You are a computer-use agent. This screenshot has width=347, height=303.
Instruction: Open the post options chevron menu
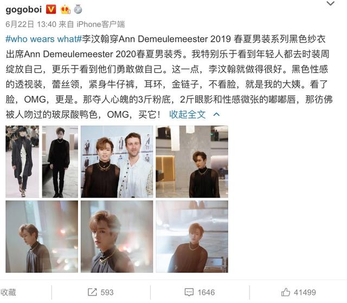pyautogui.click(x=330, y=3)
